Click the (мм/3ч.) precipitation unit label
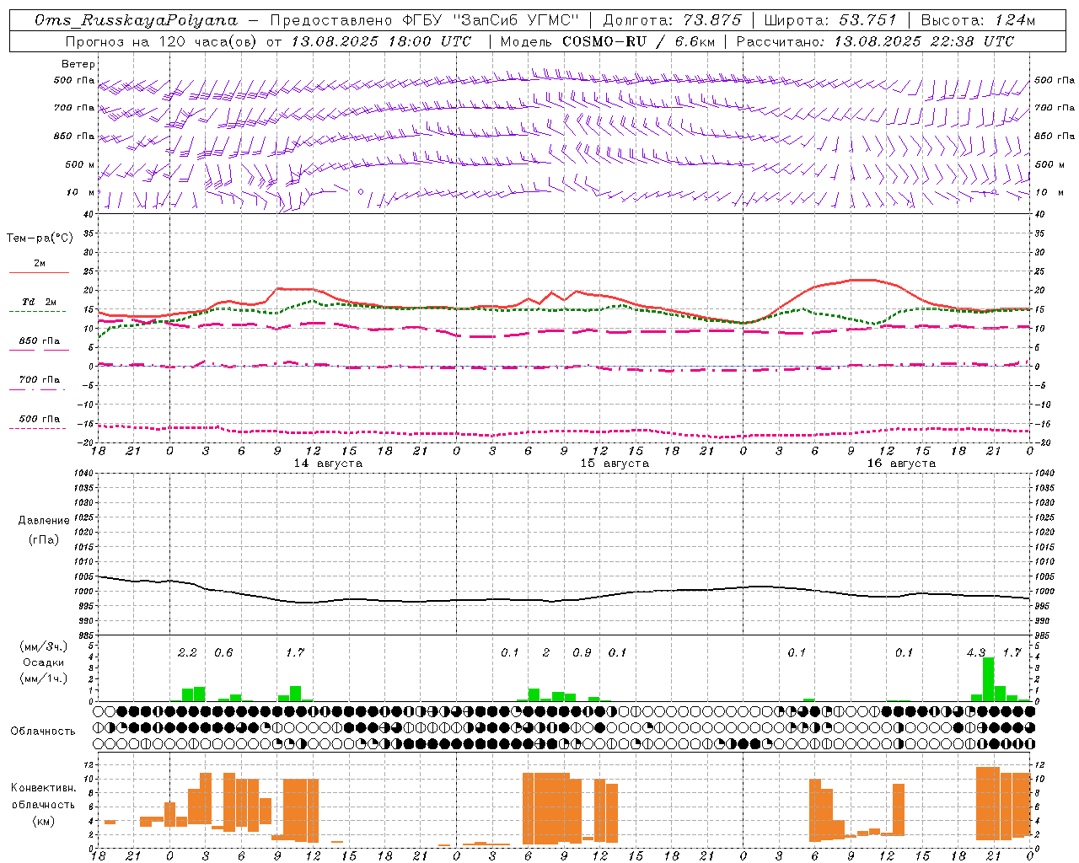 pyautogui.click(x=43, y=646)
